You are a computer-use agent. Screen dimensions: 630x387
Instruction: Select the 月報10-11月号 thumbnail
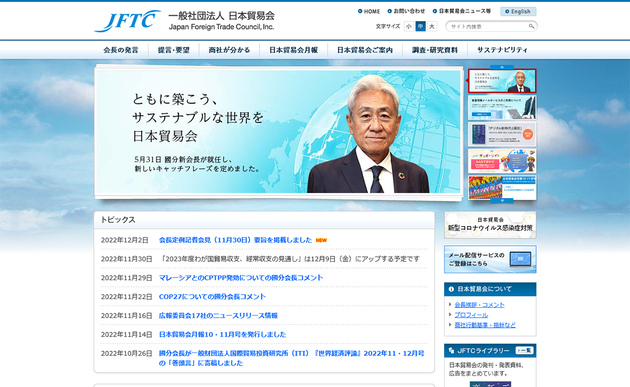pos(502,187)
